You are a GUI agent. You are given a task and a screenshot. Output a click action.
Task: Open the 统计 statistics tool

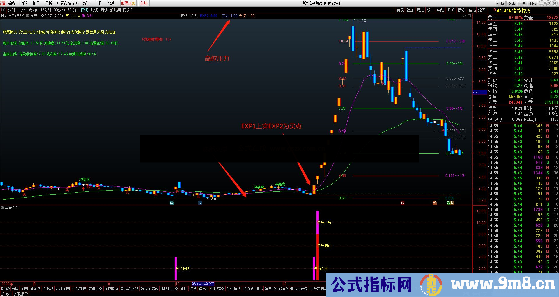(x=430, y=10)
